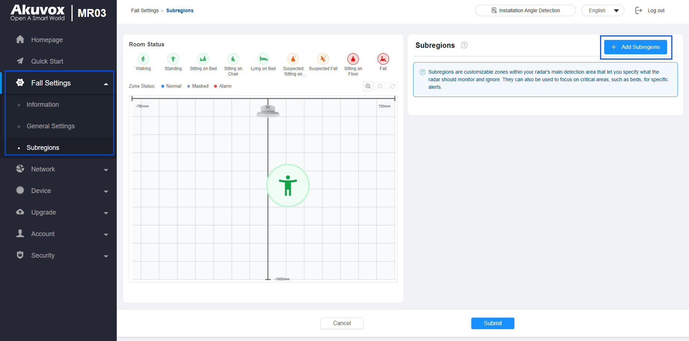
Task: Click the 700mm axis label
Action: 384,106
